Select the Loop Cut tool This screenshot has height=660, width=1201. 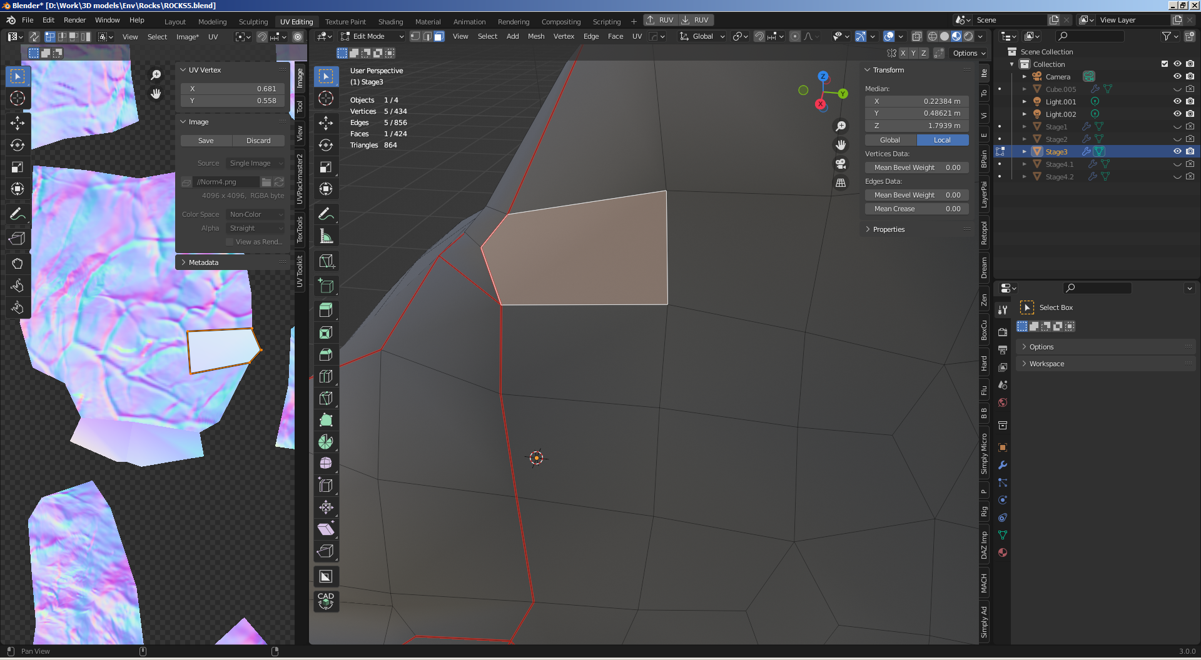326,376
